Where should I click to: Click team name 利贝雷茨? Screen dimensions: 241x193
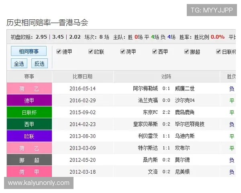148,136
